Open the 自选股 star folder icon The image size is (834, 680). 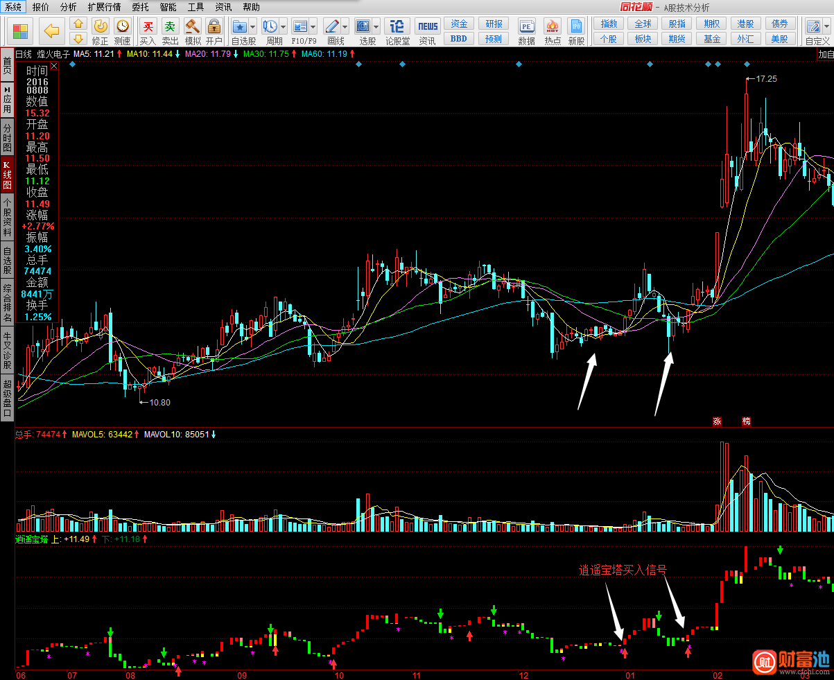pos(240,27)
